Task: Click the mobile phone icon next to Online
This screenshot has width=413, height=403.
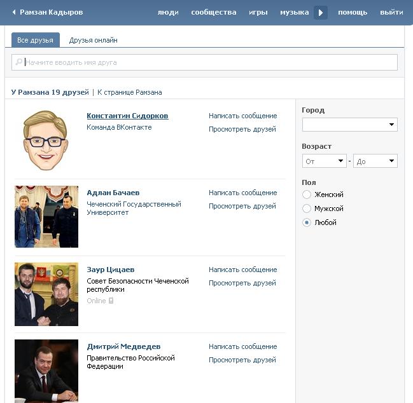Action: click(x=111, y=301)
